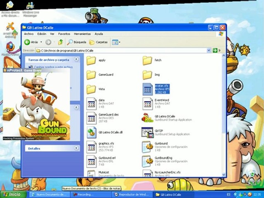Select the GunBoundEng configuration file icon
Image resolution: width=264 pixels, height=198 pixels.
point(147,161)
